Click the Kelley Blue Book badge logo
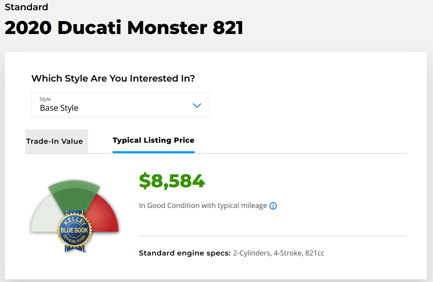Image resolution: width=433 pixels, height=282 pixels. (74, 230)
